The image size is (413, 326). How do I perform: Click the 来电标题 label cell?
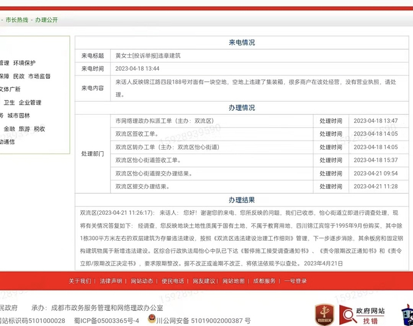click(93, 56)
